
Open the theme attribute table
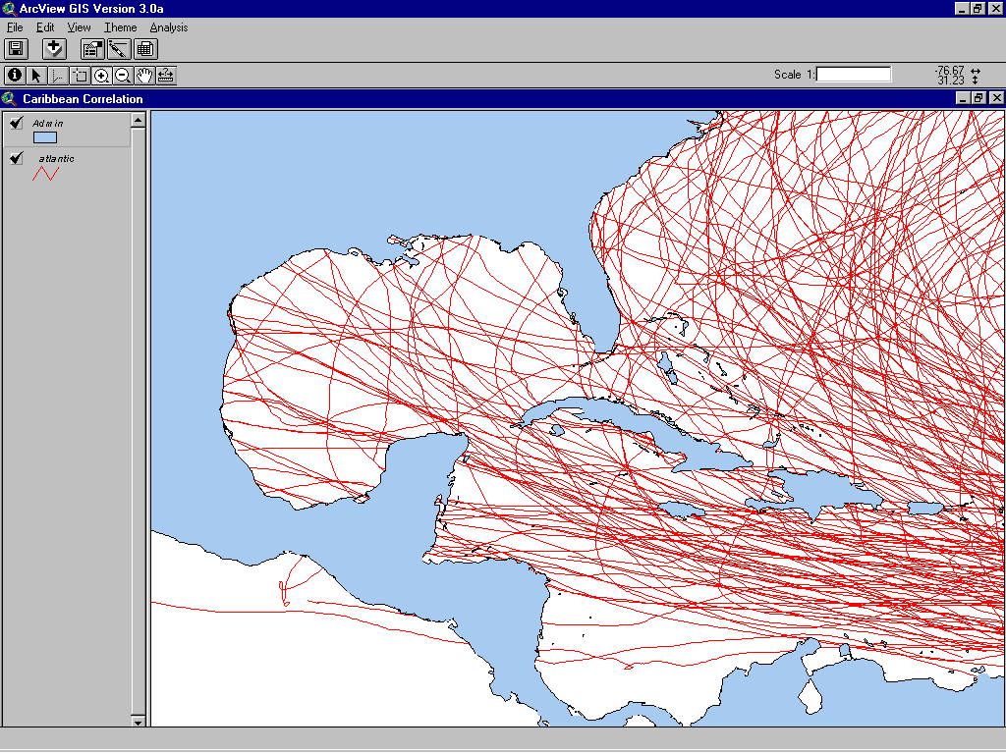144,49
